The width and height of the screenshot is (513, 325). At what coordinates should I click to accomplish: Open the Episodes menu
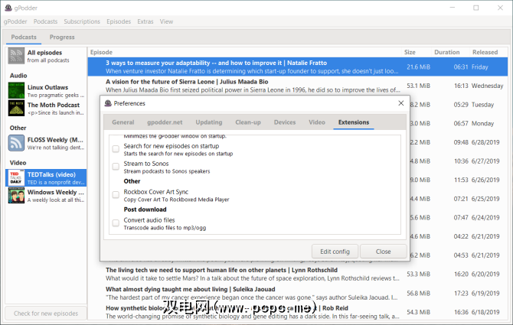(119, 21)
